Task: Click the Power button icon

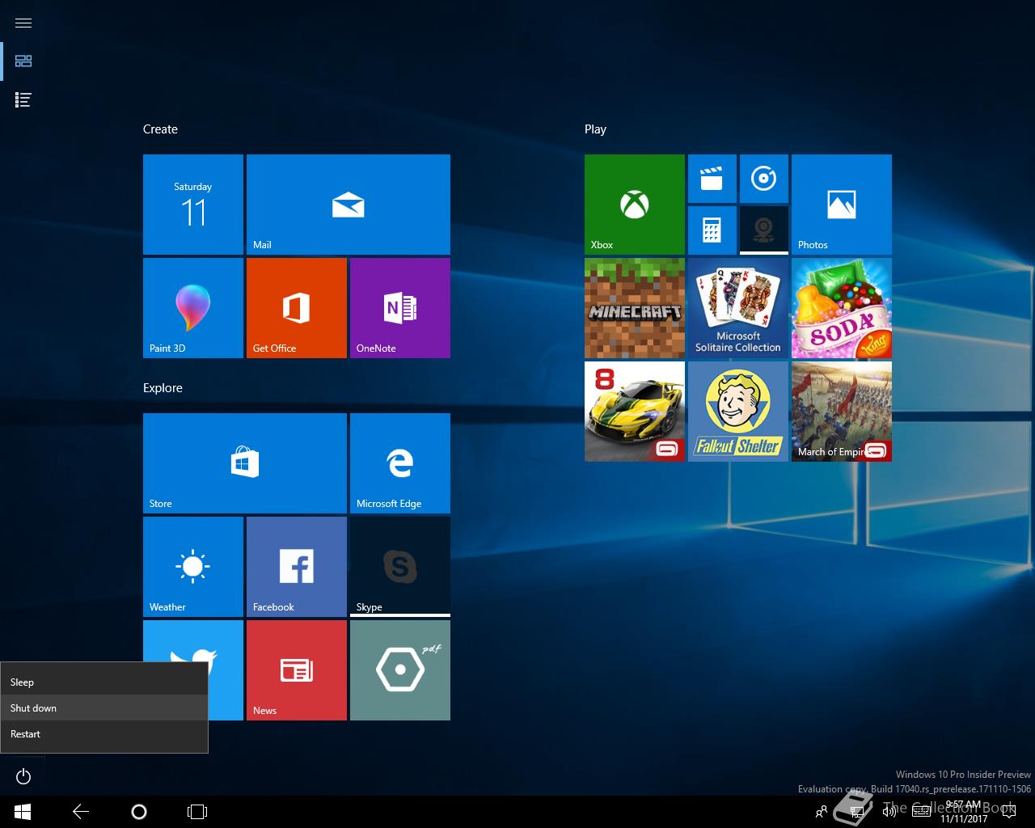Action: coord(23,777)
